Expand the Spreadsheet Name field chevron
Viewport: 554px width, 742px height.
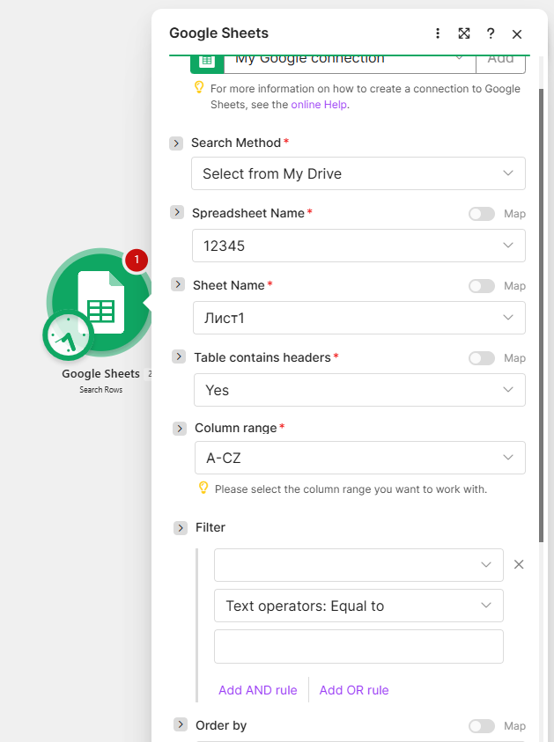click(x=177, y=212)
